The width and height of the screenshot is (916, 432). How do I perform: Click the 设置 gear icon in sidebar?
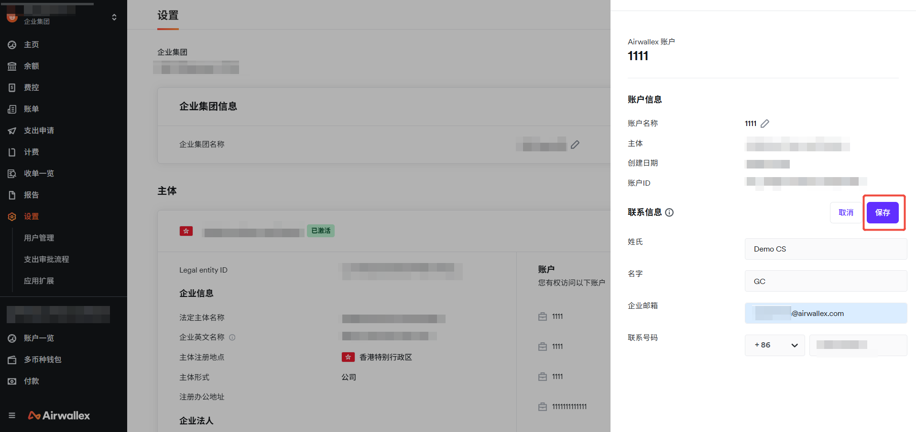click(12, 217)
